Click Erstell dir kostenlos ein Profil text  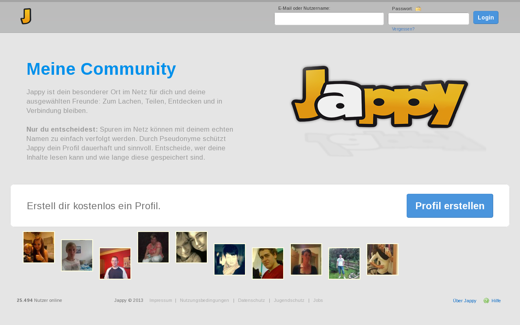click(x=94, y=206)
